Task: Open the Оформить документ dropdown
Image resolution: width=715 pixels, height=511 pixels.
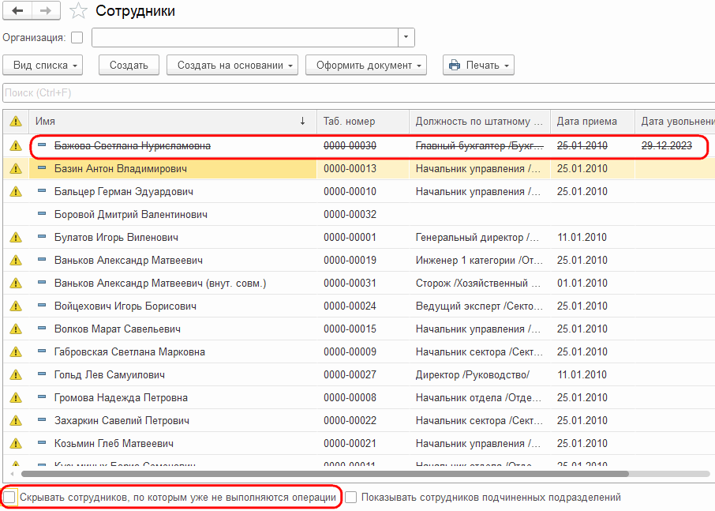Action: [366, 66]
